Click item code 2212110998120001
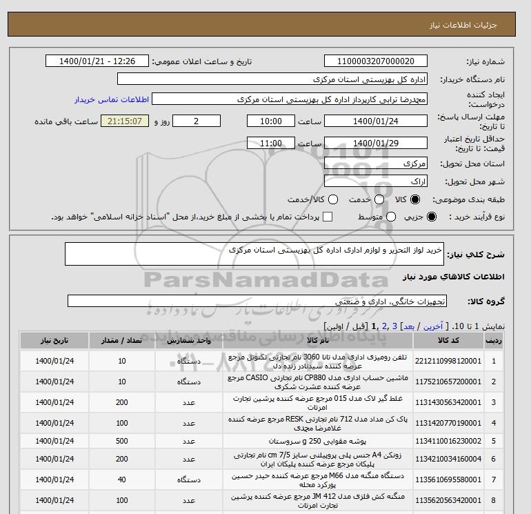Screen dimensions: 531x514 (448, 362)
